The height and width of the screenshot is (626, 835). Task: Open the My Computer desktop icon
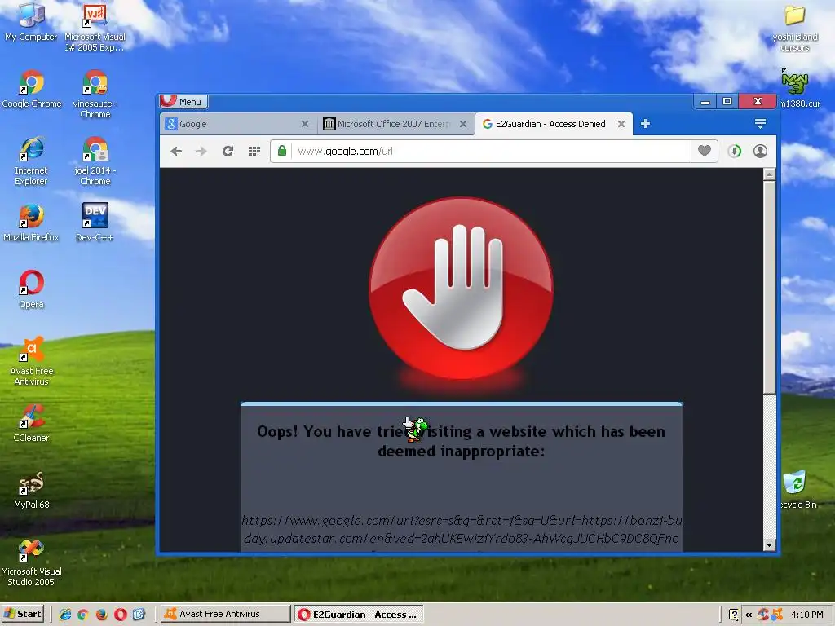[x=31, y=21]
